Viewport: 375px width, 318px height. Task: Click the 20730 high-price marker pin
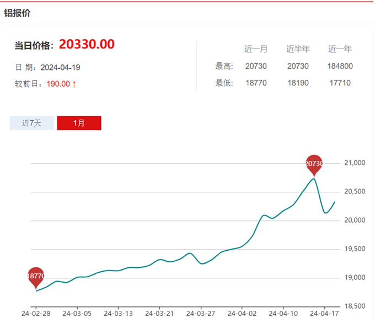[x=314, y=165]
